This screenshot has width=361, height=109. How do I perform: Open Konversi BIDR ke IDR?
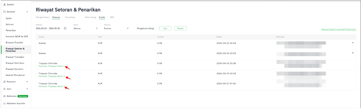click(17, 36)
